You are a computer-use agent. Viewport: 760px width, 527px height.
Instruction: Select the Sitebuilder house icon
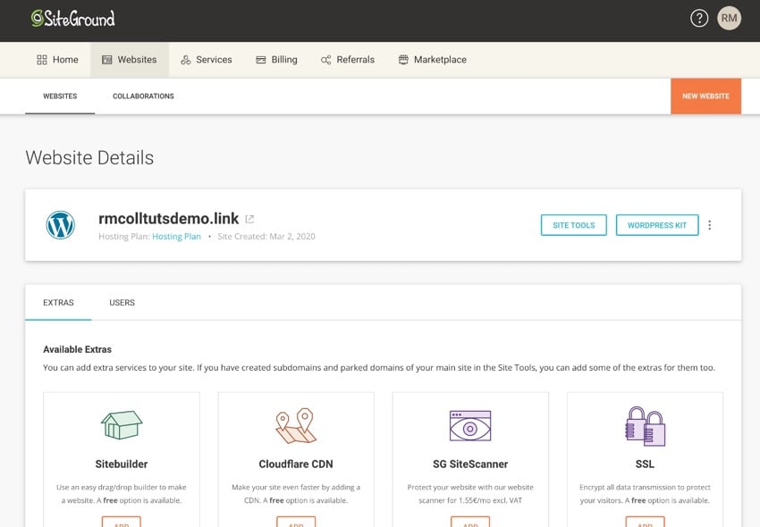121,424
